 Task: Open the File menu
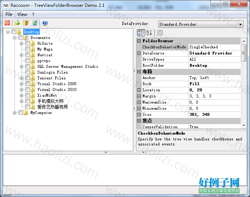9,14
